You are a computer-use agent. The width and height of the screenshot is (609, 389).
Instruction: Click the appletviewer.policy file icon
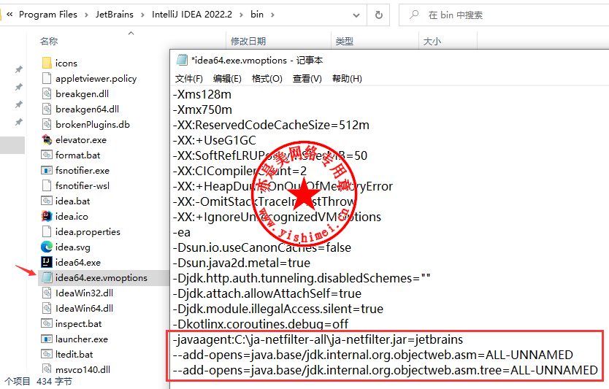[47, 78]
